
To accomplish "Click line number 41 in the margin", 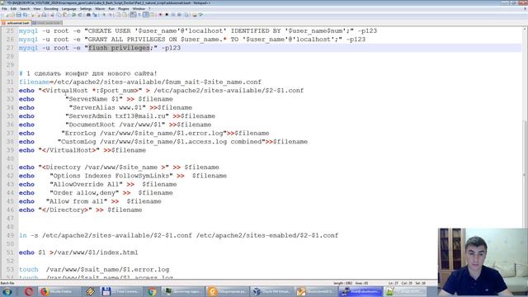I will pyautogui.click(x=10, y=167).
